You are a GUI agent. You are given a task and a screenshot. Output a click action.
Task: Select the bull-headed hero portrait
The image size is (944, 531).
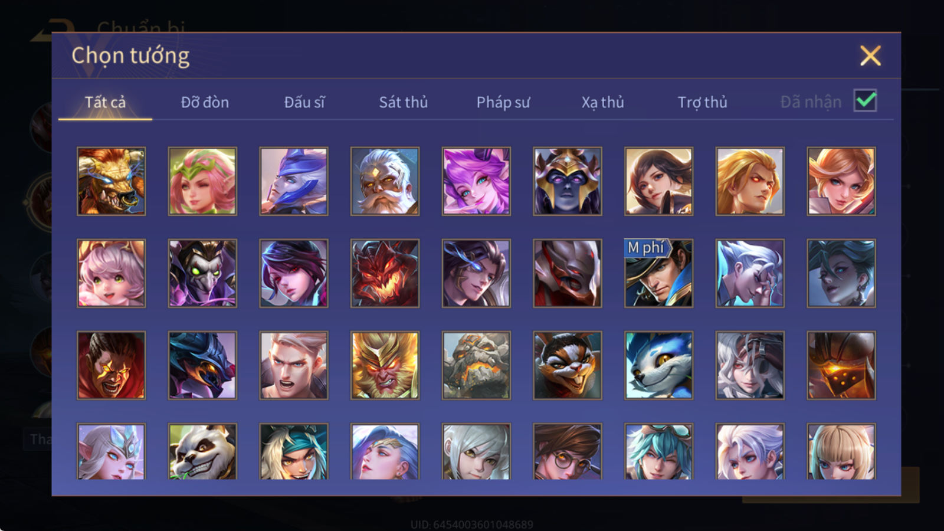coord(111,181)
